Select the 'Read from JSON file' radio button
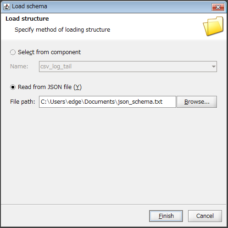This screenshot has width=228, height=228. pos(13,87)
